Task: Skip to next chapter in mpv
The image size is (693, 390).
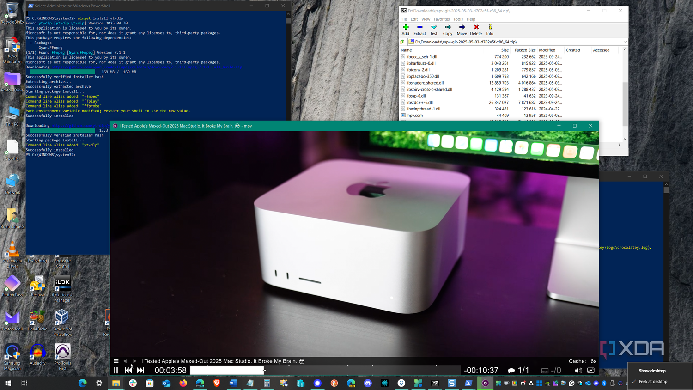Action: [x=140, y=370]
